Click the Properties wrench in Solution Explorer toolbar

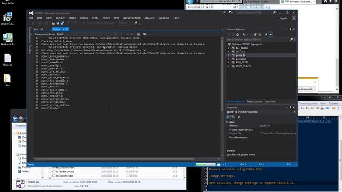pos(266,34)
